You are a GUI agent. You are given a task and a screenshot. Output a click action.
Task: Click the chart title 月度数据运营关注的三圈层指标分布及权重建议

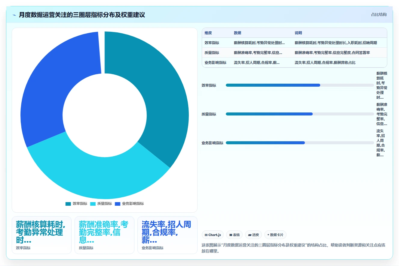pyautogui.click(x=82, y=15)
